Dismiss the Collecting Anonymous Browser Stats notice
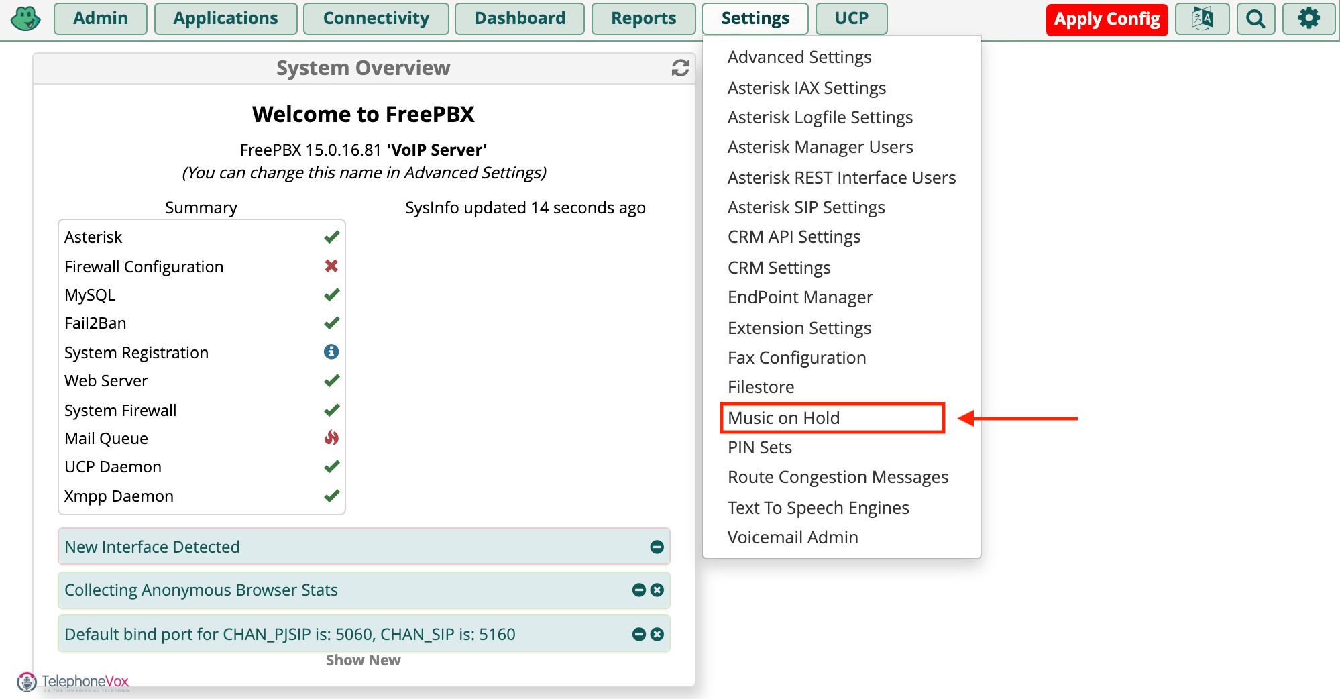 point(657,590)
